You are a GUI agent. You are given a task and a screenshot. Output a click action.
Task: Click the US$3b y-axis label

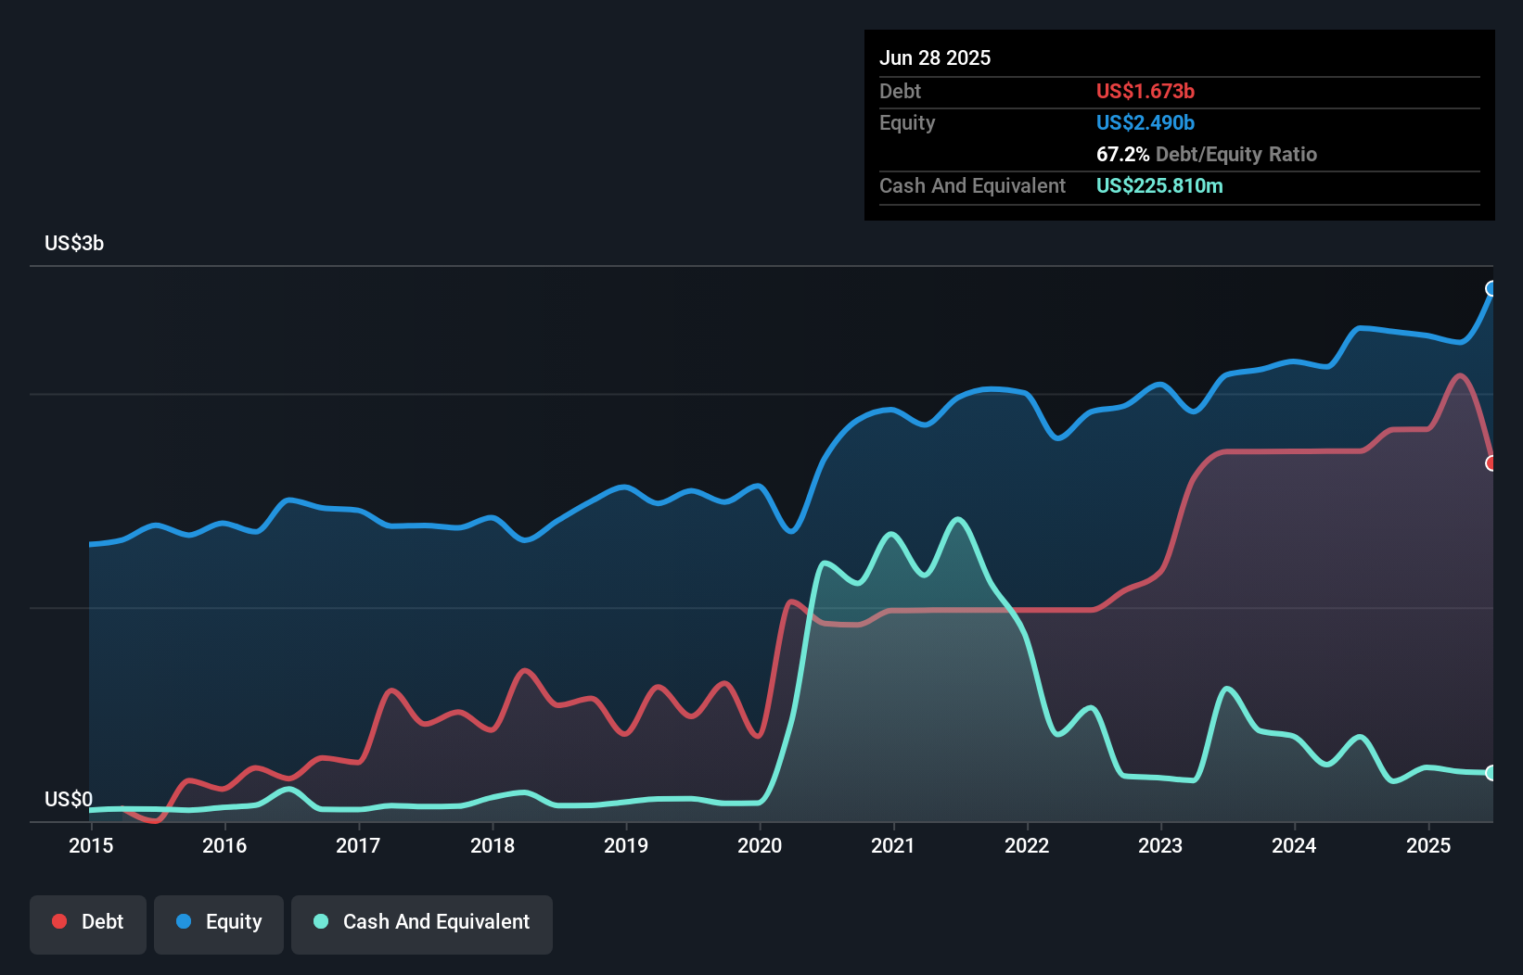coord(74,244)
